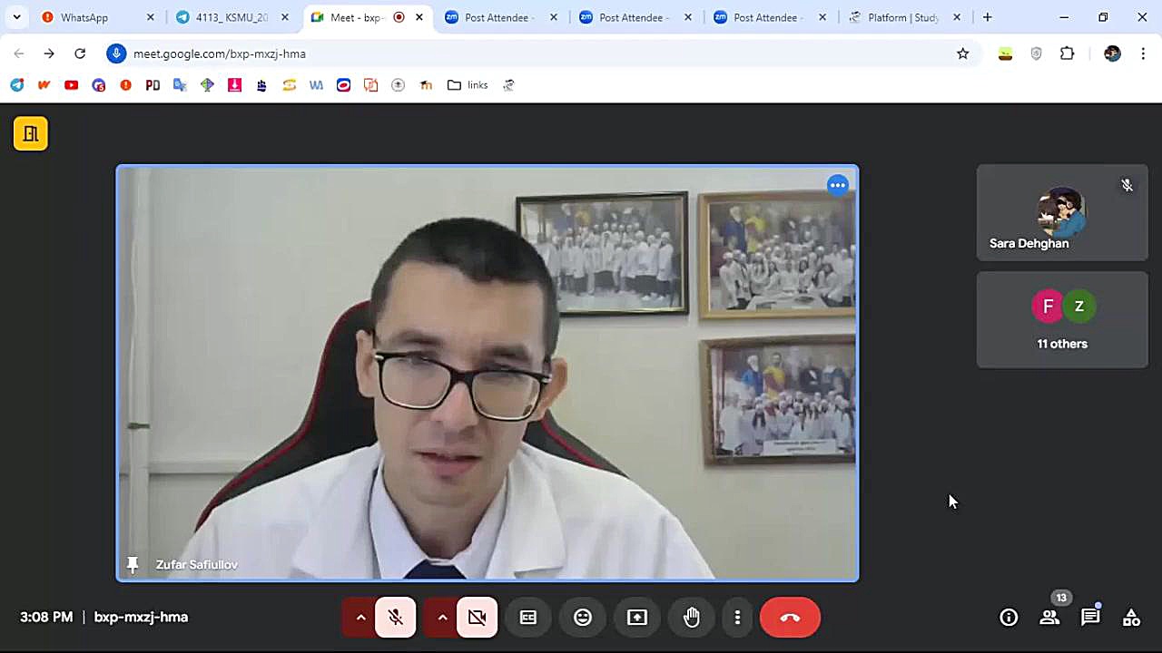This screenshot has width=1162, height=653.
Task: Close the WhatsApp tab
Action: pyautogui.click(x=151, y=17)
